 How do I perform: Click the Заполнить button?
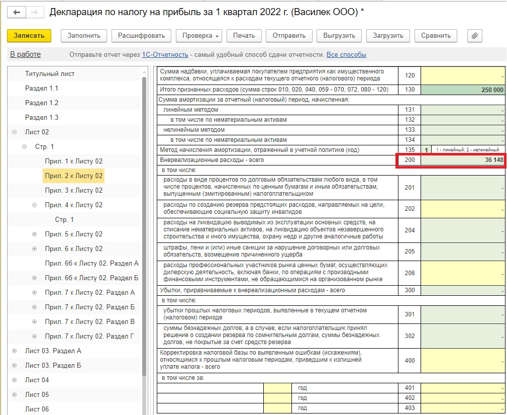click(x=84, y=36)
